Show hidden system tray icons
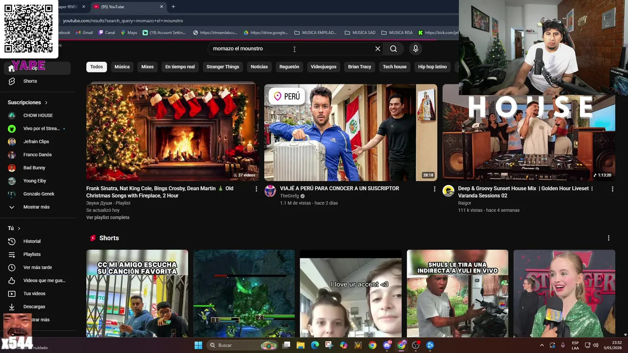 click(x=542, y=345)
